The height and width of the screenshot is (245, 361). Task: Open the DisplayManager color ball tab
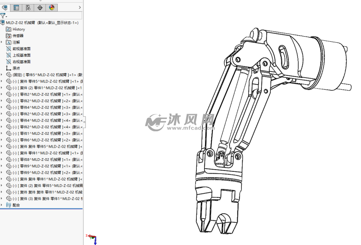pos(52,7)
